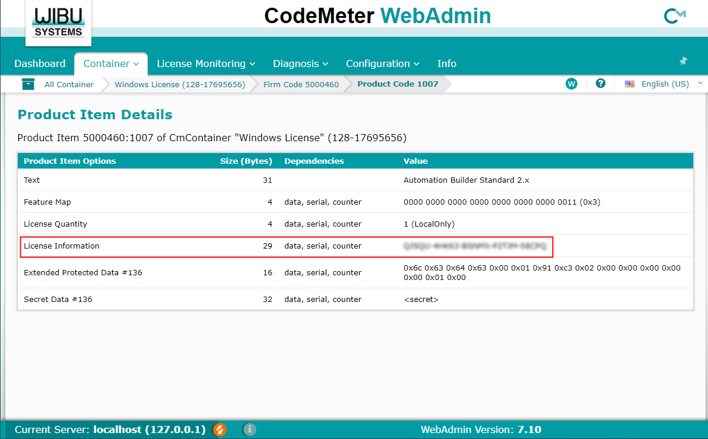This screenshot has height=439, width=708.
Task: Open the Dashboard tab
Action: pos(40,63)
